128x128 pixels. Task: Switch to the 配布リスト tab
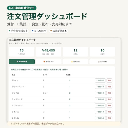click(49, 62)
